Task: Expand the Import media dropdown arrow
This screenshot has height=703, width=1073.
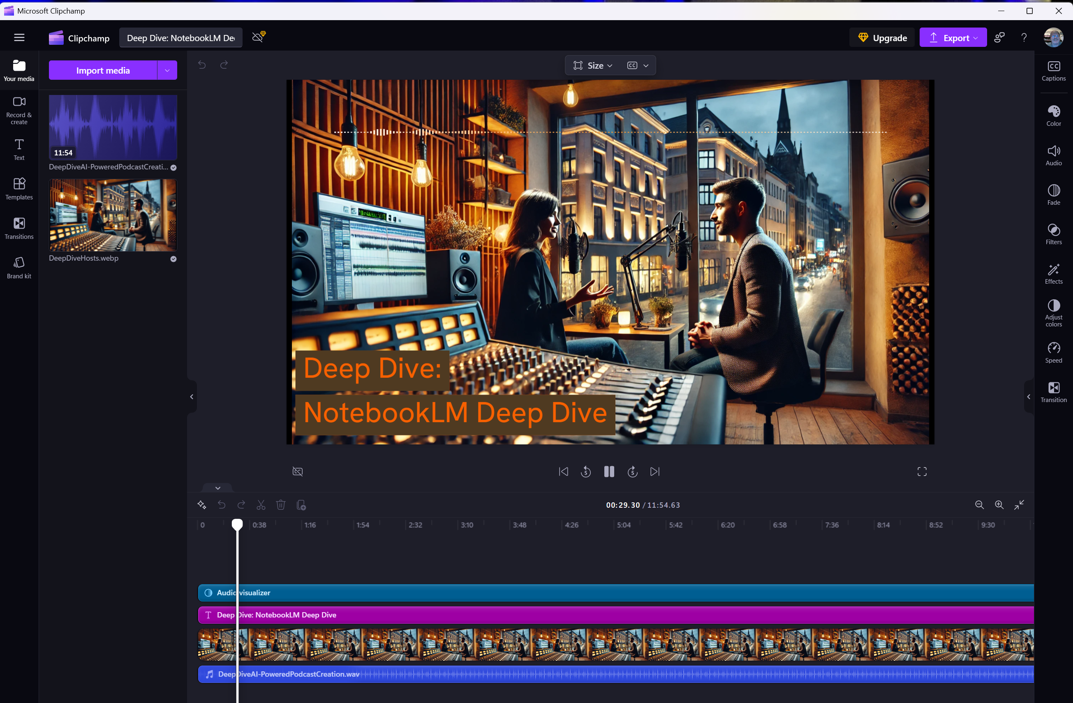Action: click(x=167, y=70)
